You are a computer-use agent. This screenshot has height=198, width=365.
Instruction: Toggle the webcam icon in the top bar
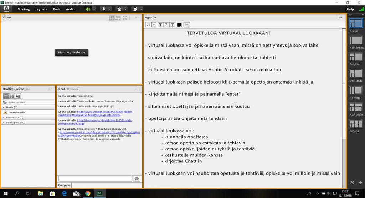pos(119,9)
